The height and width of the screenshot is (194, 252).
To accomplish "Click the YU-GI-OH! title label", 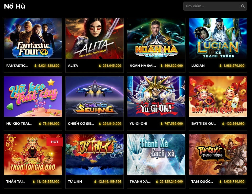I will coord(138,123).
